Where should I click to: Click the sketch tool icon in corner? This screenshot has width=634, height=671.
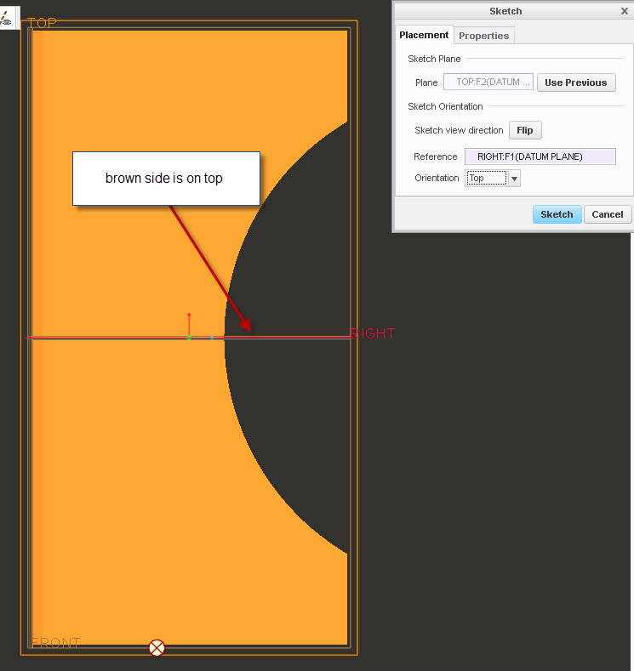pos(8,18)
